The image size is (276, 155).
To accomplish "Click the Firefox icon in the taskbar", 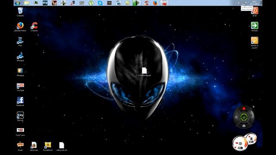I will coord(155,3).
